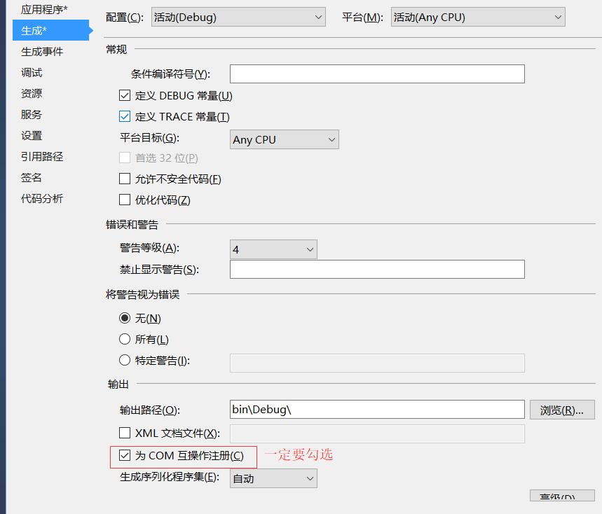Check the XML 文档文件 box
This screenshot has height=514, width=602.
tap(125, 433)
